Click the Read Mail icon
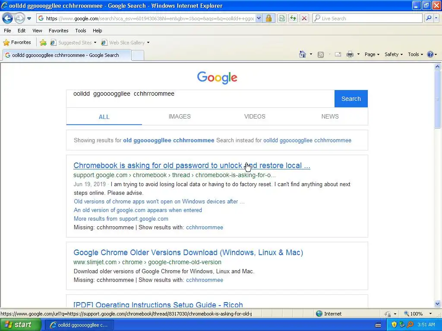The image size is (442, 331). [338, 54]
